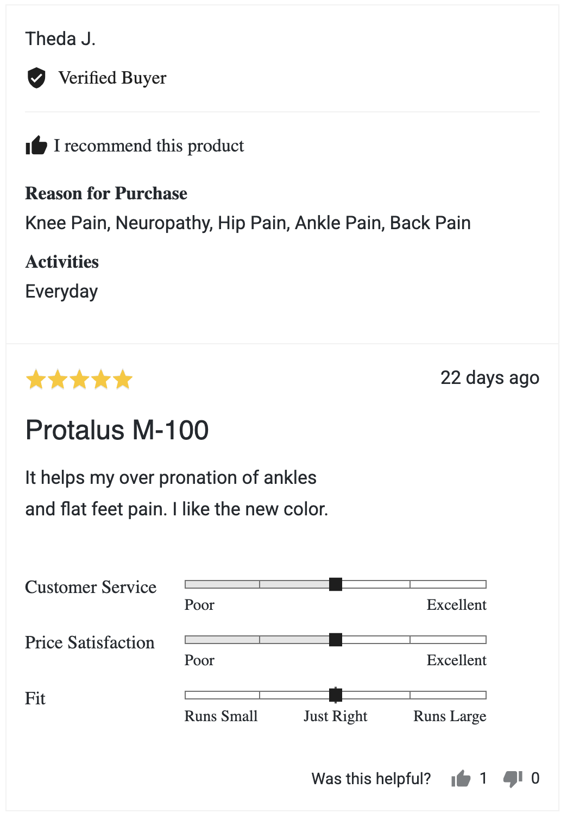Click the Customer Service slider marker
Image resolution: width=567 pixels, height=820 pixels.
tap(336, 584)
